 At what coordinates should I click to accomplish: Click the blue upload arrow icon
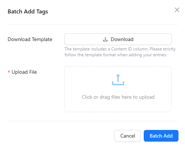pyautogui.click(x=118, y=79)
